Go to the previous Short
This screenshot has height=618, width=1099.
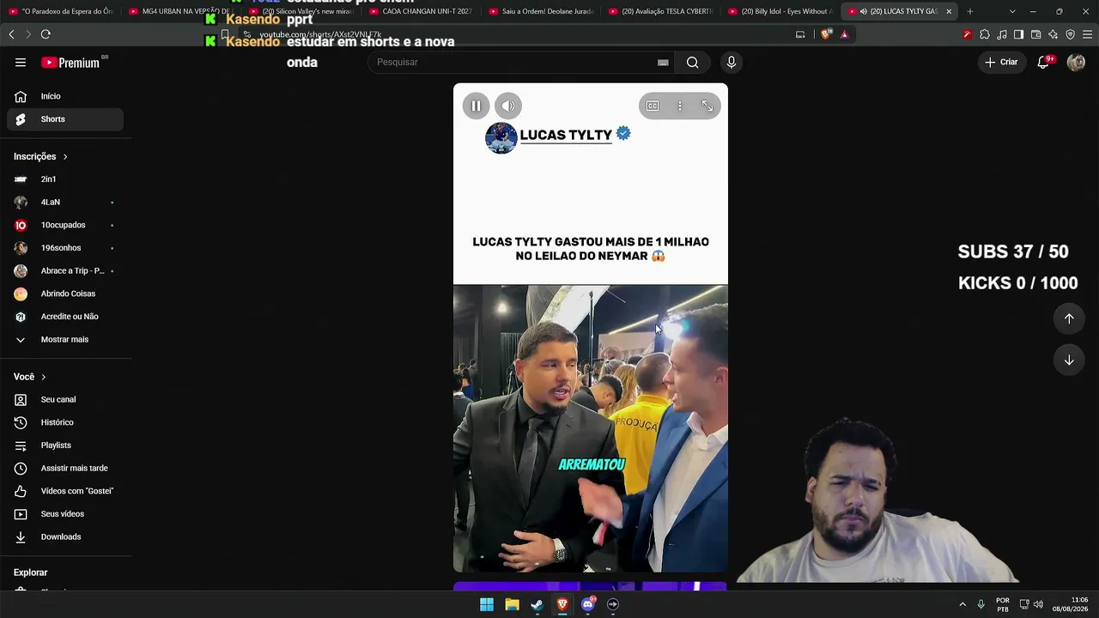(x=1069, y=318)
